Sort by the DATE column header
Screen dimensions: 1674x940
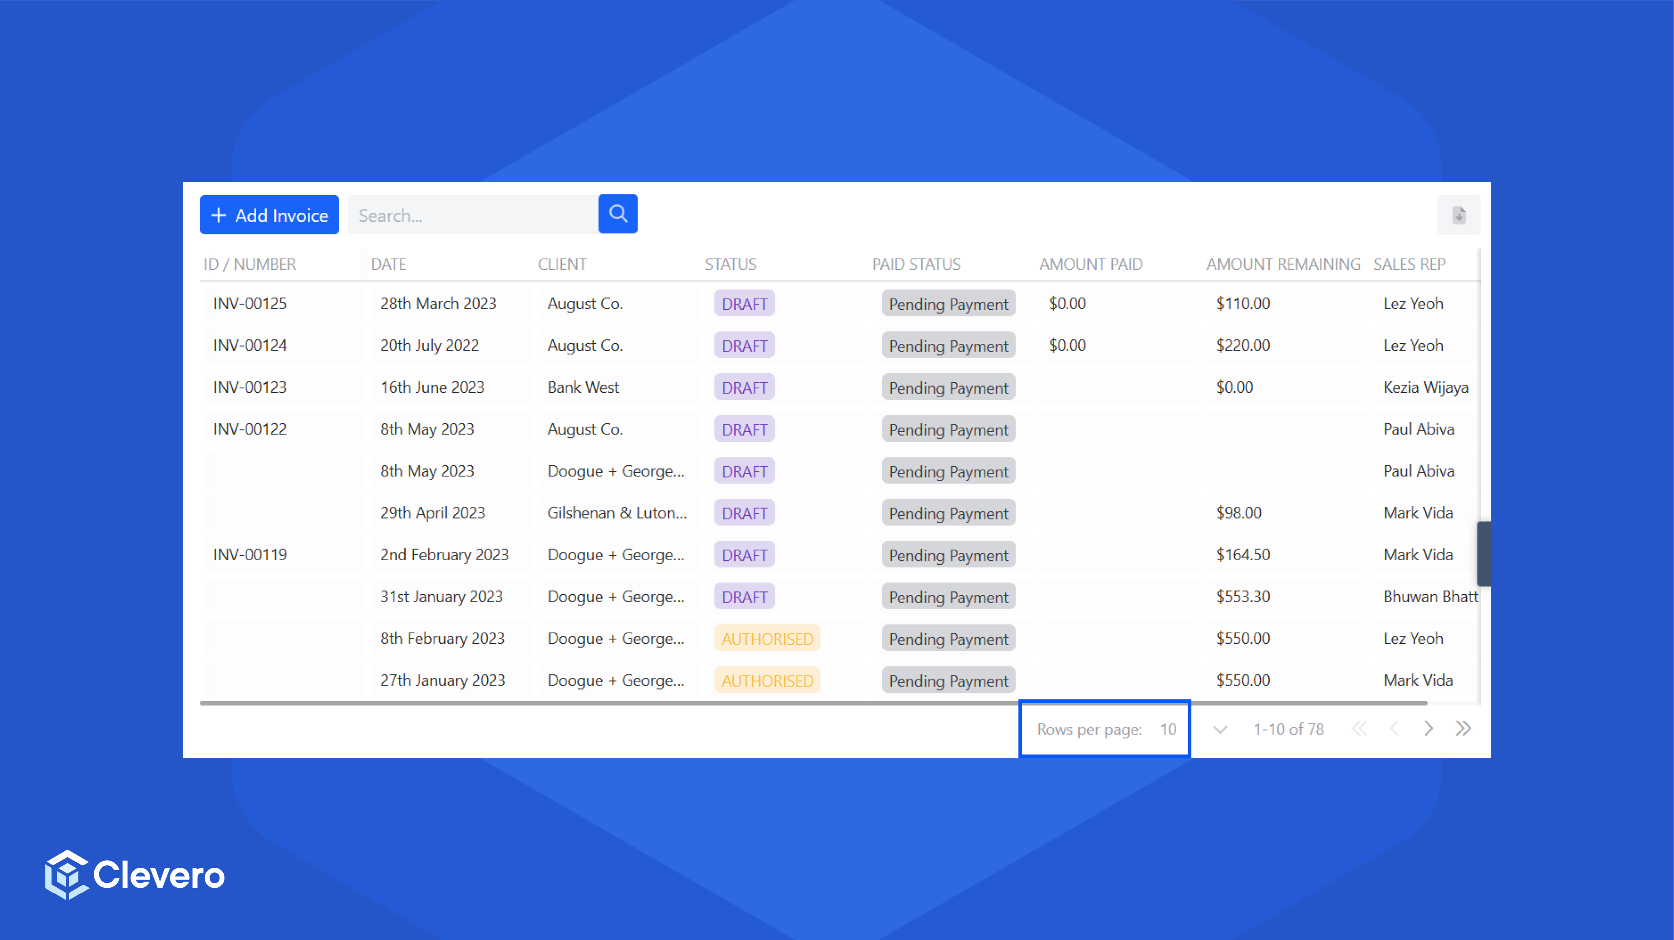coord(389,264)
